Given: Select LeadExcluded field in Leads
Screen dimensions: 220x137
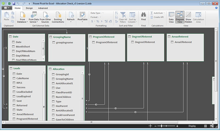Looking at the screenshot, I should (24, 92).
